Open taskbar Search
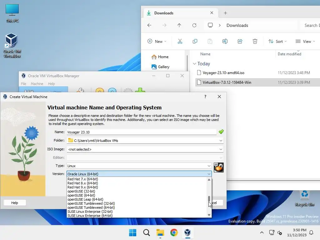Screen dimensions: 320x240 [146, 232]
